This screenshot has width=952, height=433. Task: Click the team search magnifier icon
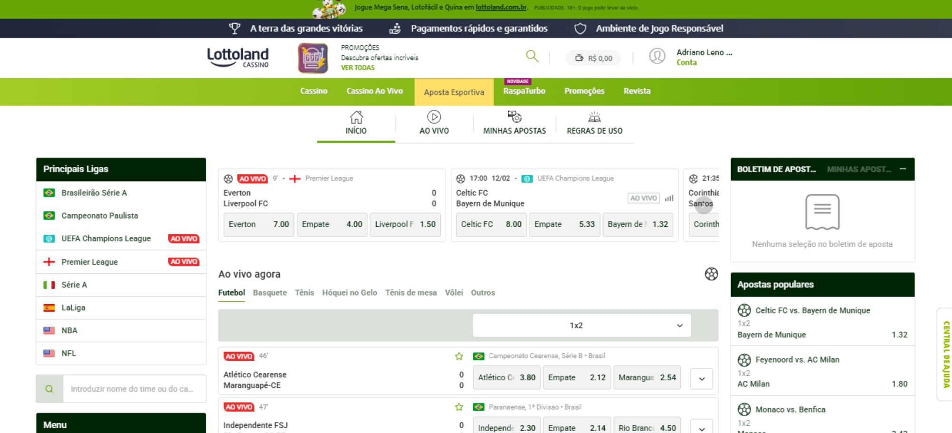(49, 389)
